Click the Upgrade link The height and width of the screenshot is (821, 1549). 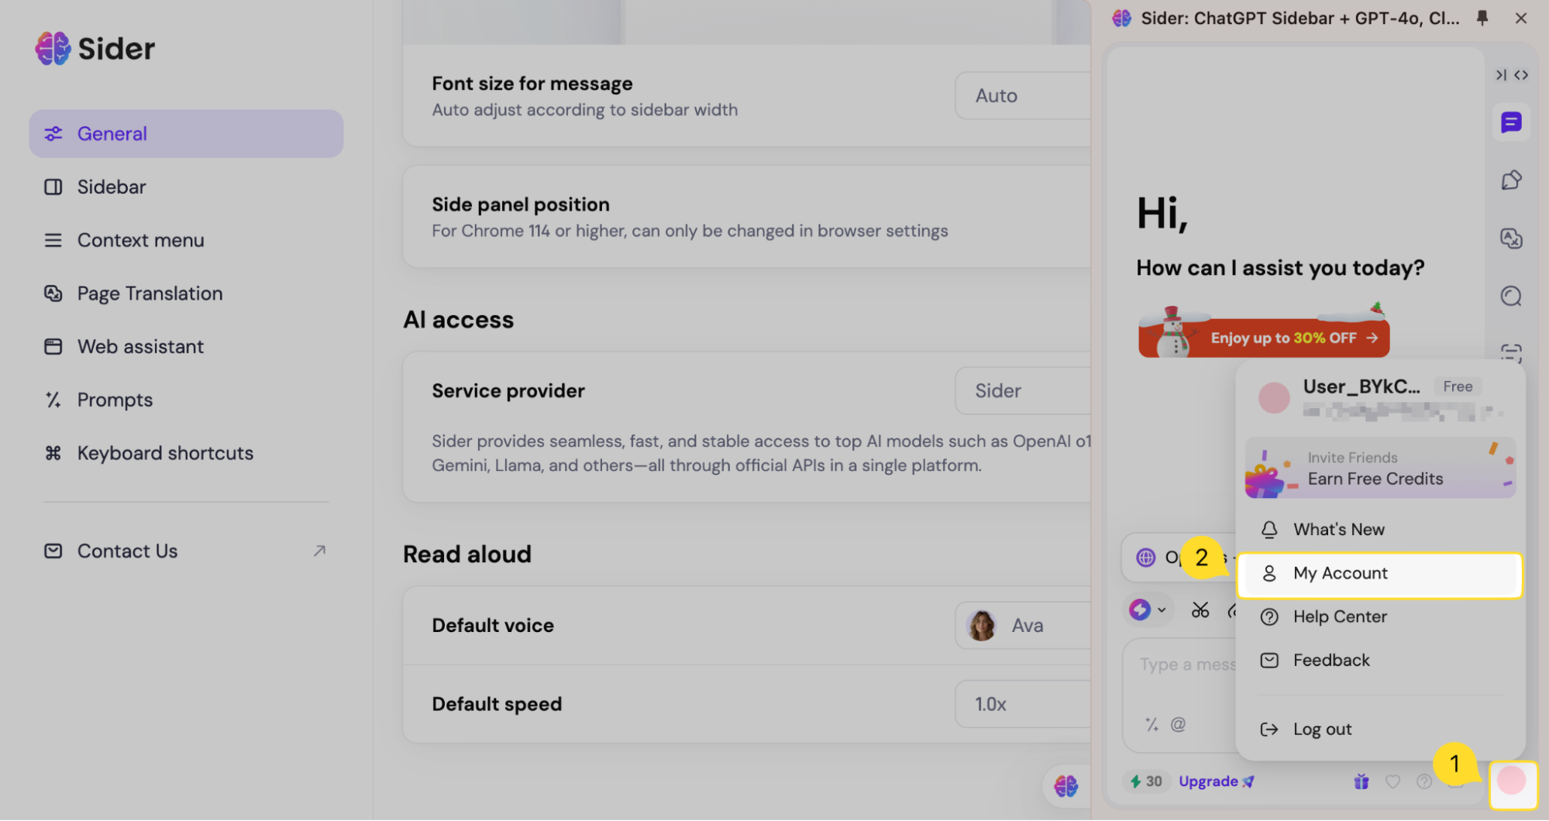tap(1216, 781)
